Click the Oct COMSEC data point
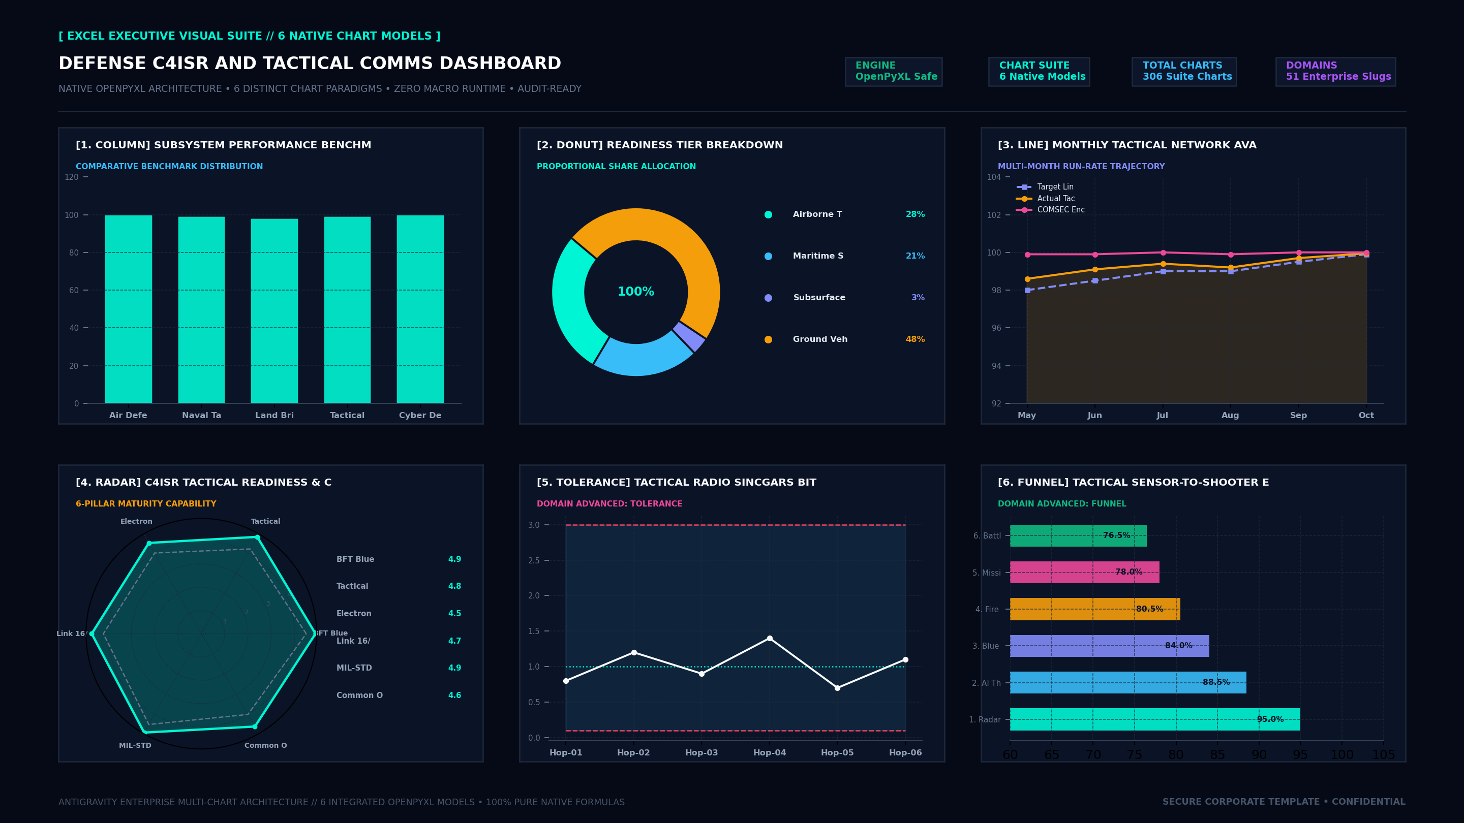 [1366, 253]
